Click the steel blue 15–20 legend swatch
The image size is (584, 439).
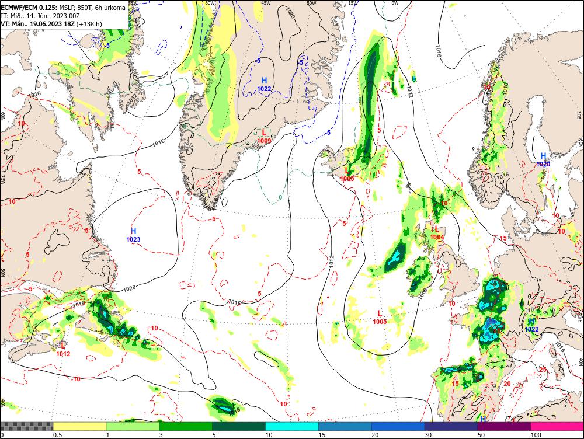click(345, 426)
